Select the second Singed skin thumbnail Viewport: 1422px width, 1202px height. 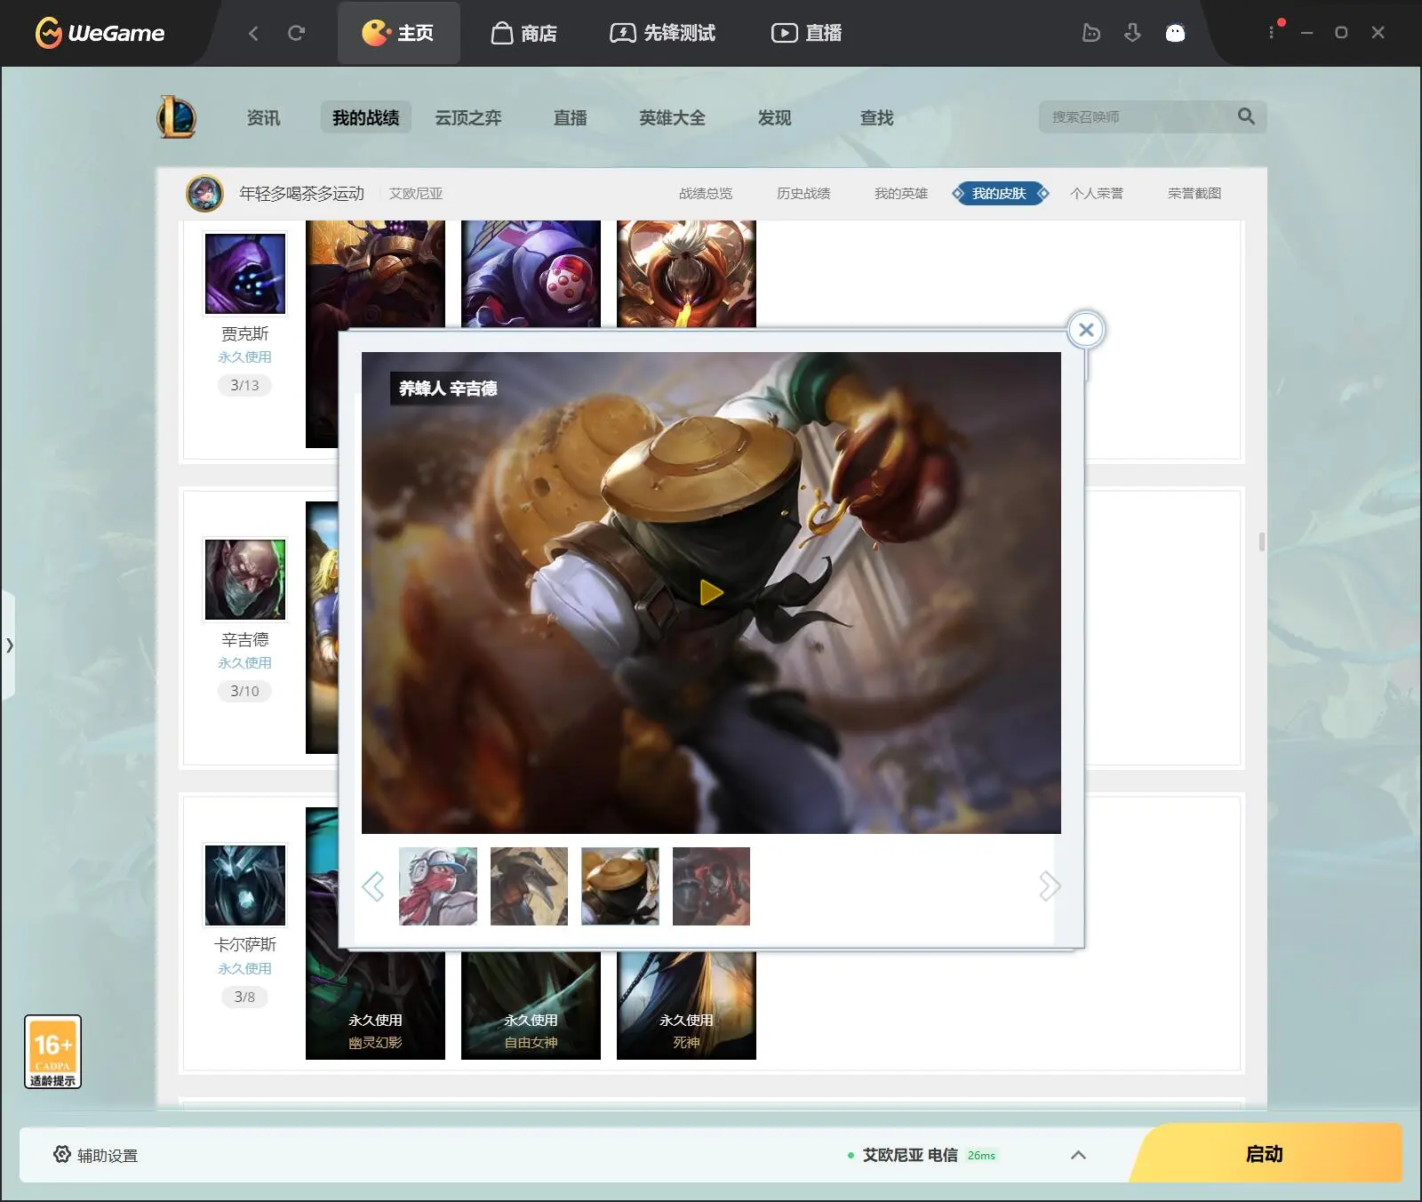coord(529,886)
